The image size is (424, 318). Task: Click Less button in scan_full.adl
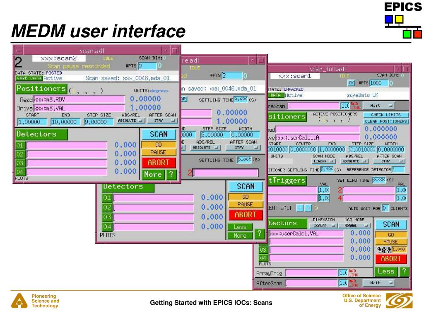[x=386, y=271]
